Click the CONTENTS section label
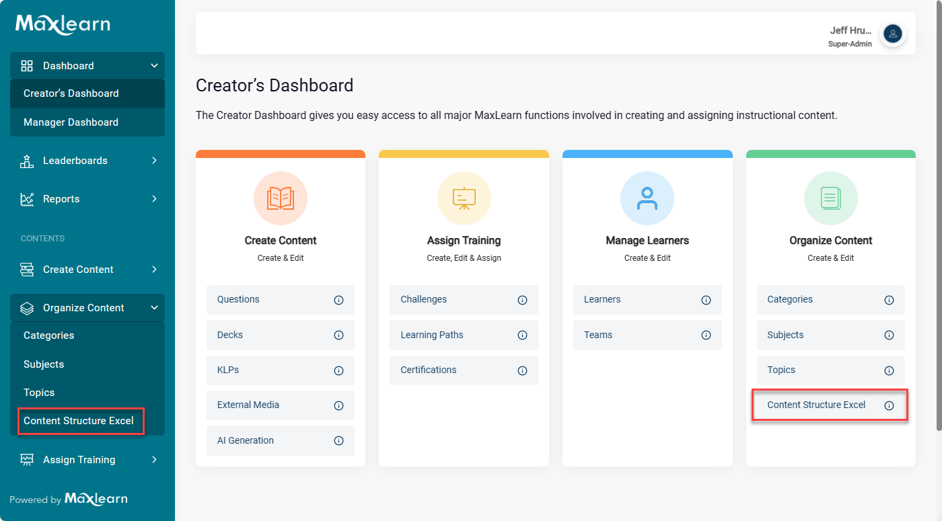942x521 pixels. [x=43, y=239]
